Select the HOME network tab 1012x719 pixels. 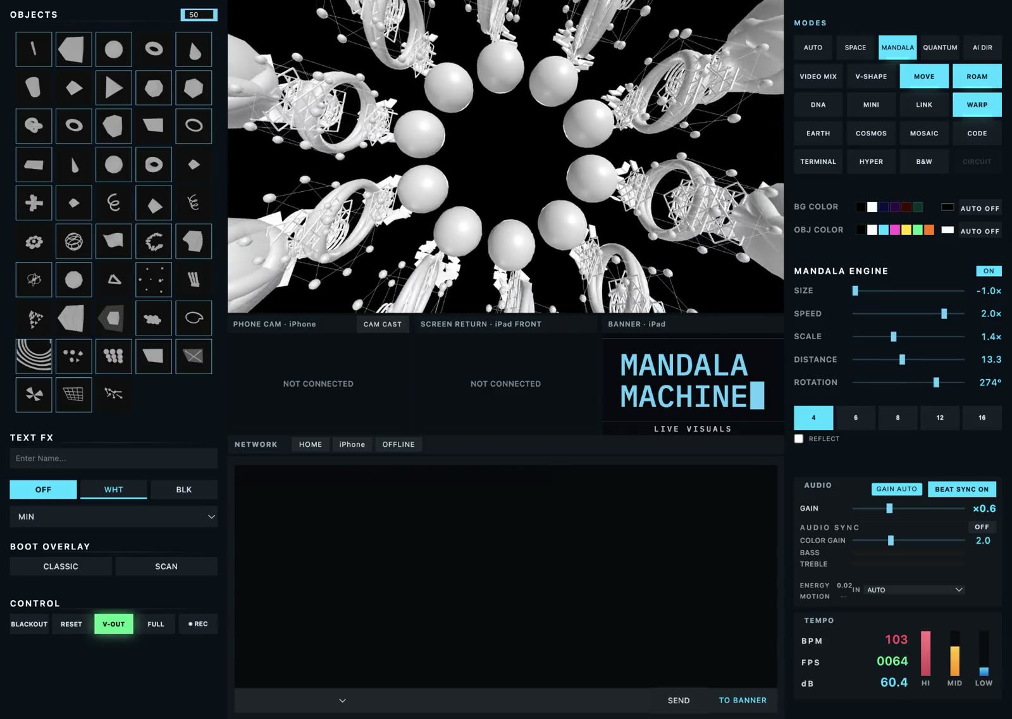click(x=311, y=444)
